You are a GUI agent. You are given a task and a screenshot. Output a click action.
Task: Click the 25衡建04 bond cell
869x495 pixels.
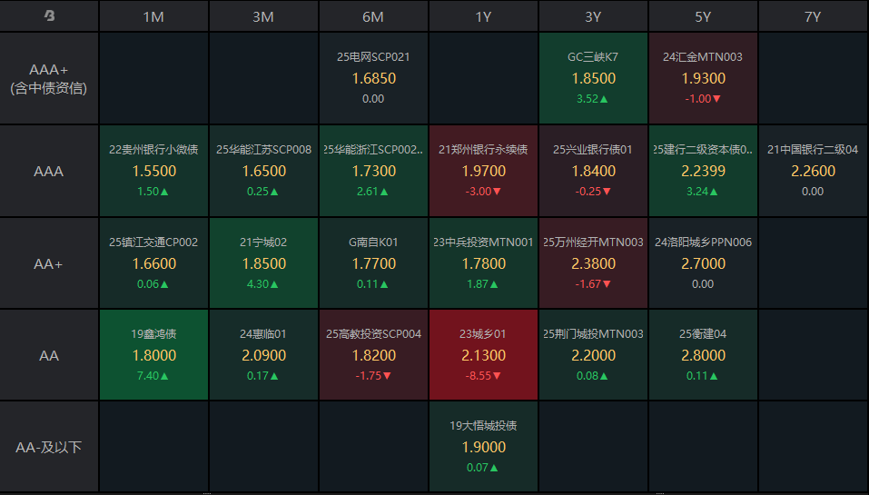tap(703, 355)
